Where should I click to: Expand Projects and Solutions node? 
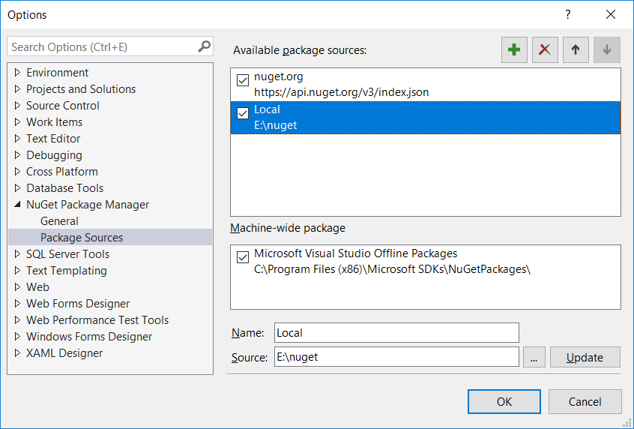pos(17,89)
